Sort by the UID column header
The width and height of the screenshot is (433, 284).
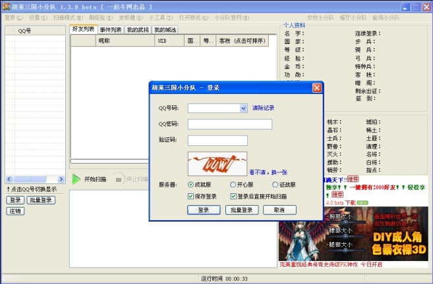tap(169, 41)
